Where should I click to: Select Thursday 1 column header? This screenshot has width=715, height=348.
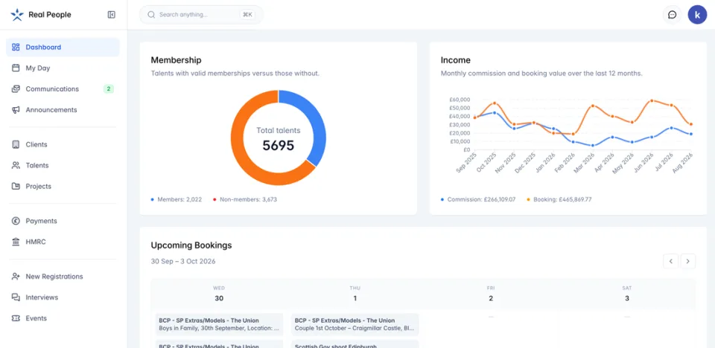click(355, 294)
